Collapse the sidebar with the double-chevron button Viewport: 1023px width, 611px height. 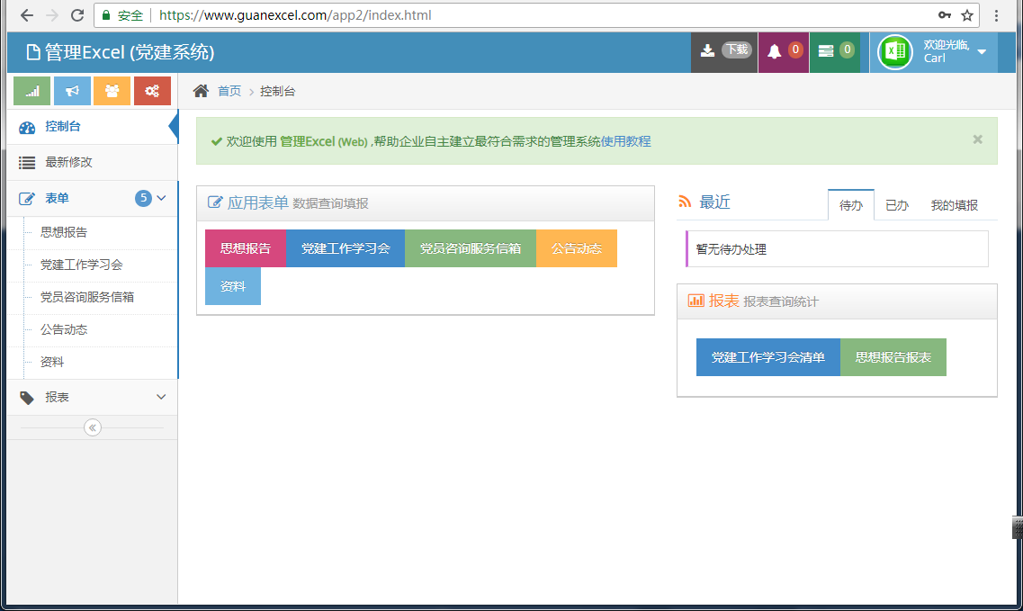[x=93, y=427]
